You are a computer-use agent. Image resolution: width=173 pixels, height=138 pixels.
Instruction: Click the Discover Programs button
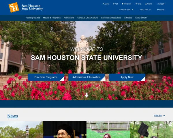[x=46, y=77]
